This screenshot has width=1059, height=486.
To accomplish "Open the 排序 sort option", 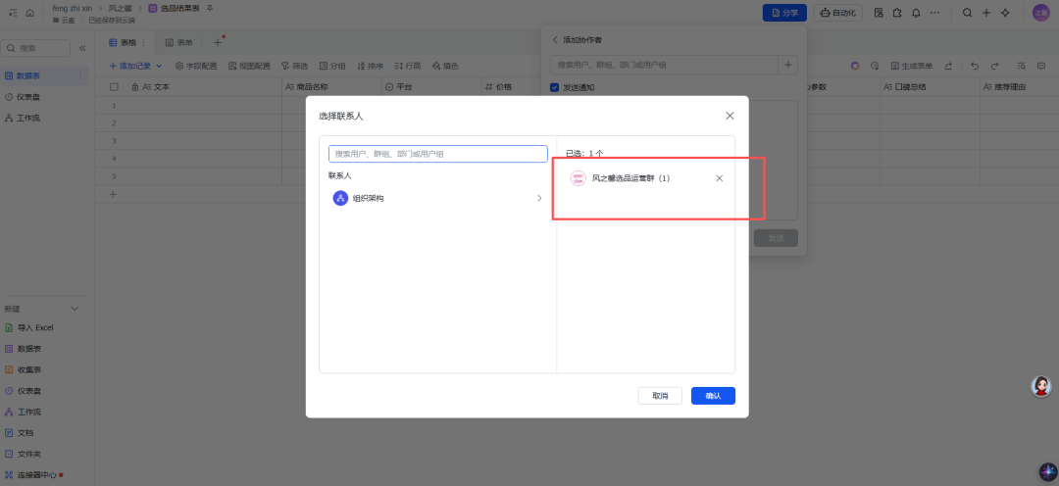I will click(370, 67).
